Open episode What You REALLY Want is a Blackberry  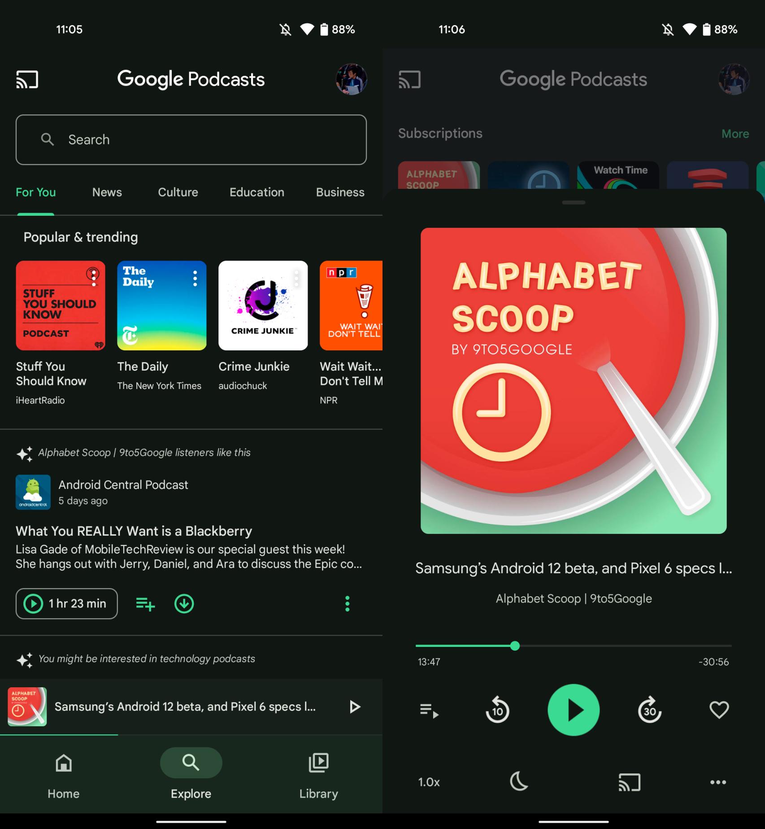pos(134,531)
